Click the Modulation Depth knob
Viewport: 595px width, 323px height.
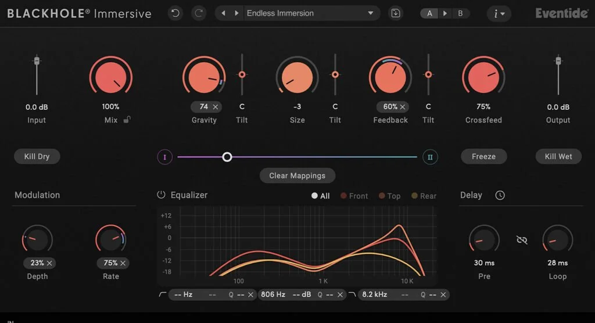tap(37, 239)
